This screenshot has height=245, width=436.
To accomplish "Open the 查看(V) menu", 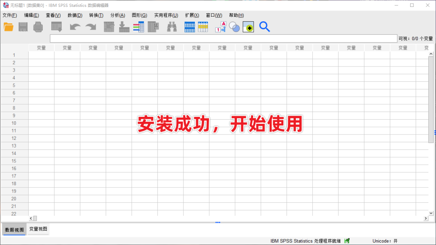I will (x=53, y=15).
